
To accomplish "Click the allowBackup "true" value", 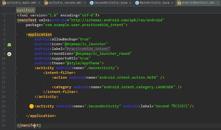I will point(84,39).
